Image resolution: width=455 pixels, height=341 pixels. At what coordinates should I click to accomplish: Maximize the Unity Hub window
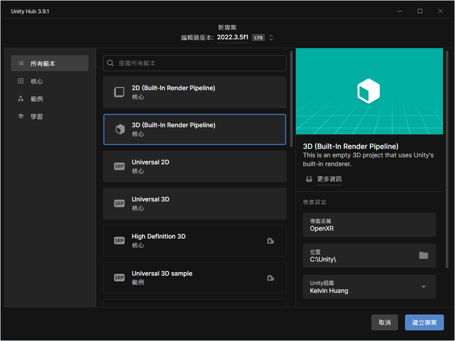(420, 11)
